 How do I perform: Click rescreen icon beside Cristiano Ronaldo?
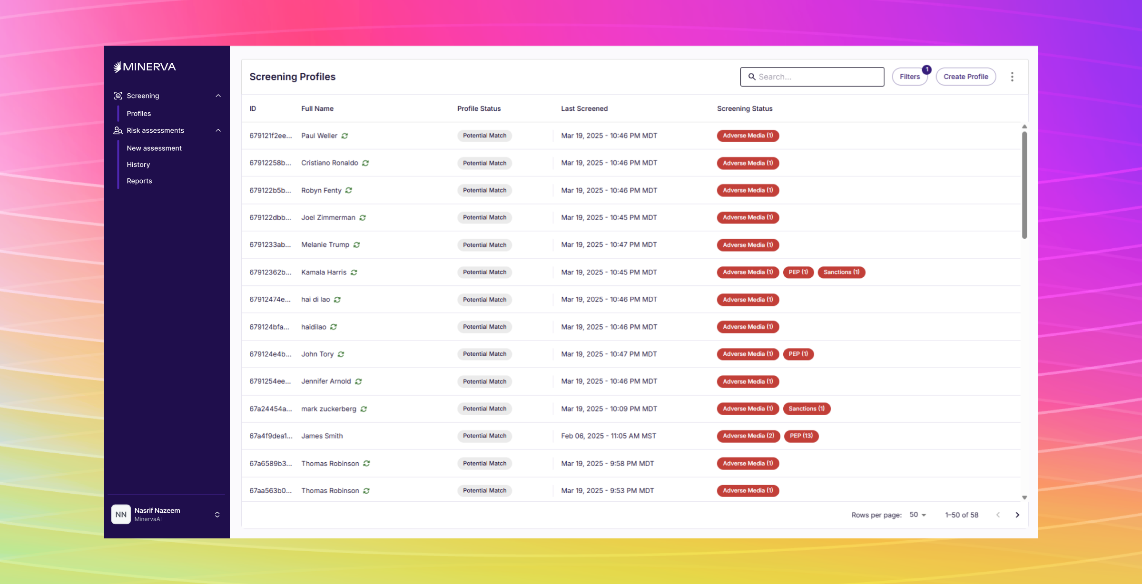point(365,163)
